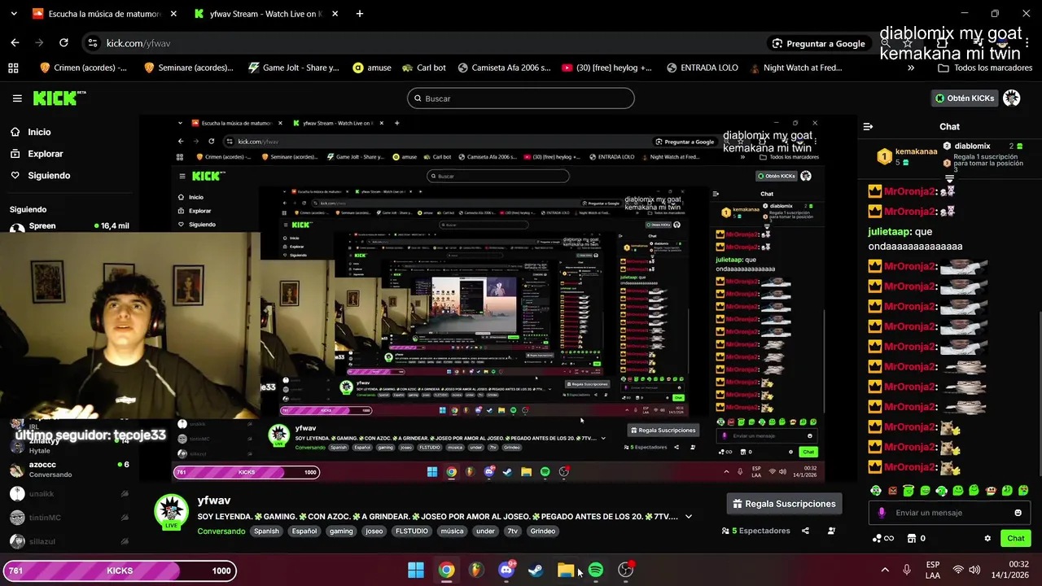The image size is (1042, 586).
Task: Open the apps grid in bookmarks bar
Action: click(13, 68)
